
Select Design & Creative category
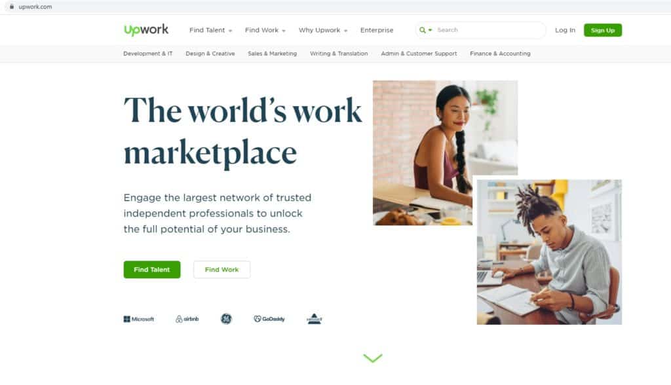(x=210, y=54)
